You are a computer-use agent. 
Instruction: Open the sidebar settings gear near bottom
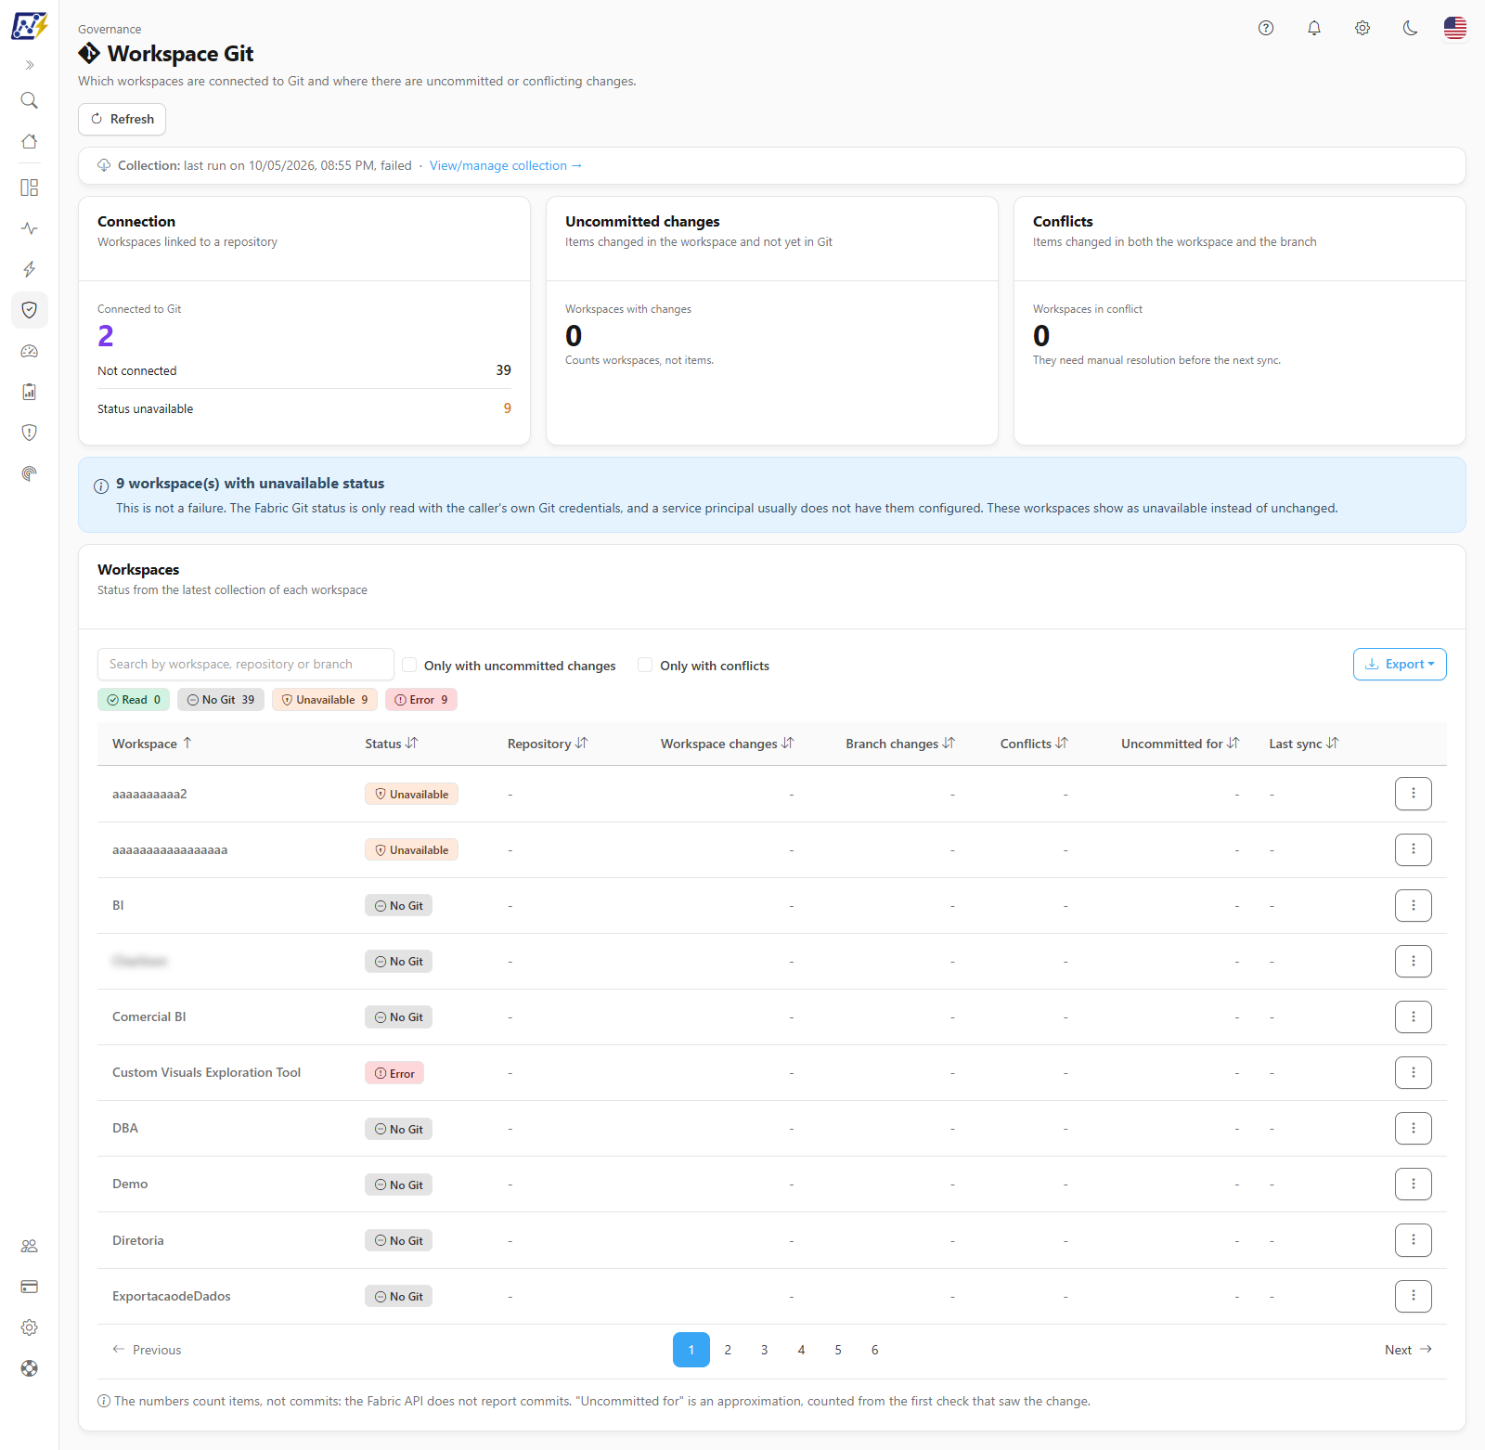(30, 1327)
